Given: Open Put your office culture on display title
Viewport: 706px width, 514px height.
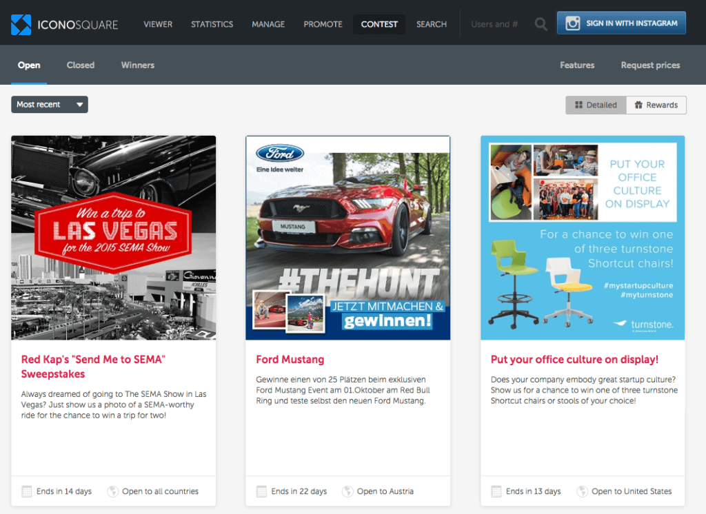Looking at the screenshot, I should 574,359.
